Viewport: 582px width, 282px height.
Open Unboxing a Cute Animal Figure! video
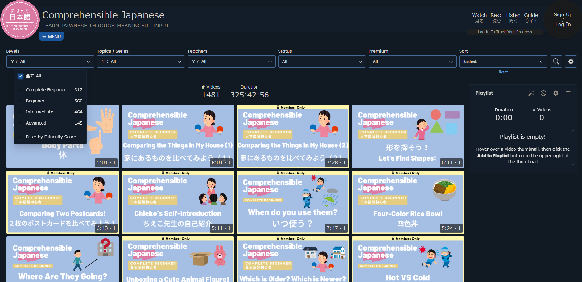[178, 259]
